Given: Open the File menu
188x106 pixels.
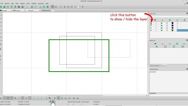Looking at the screenshot, I should 2,4.
